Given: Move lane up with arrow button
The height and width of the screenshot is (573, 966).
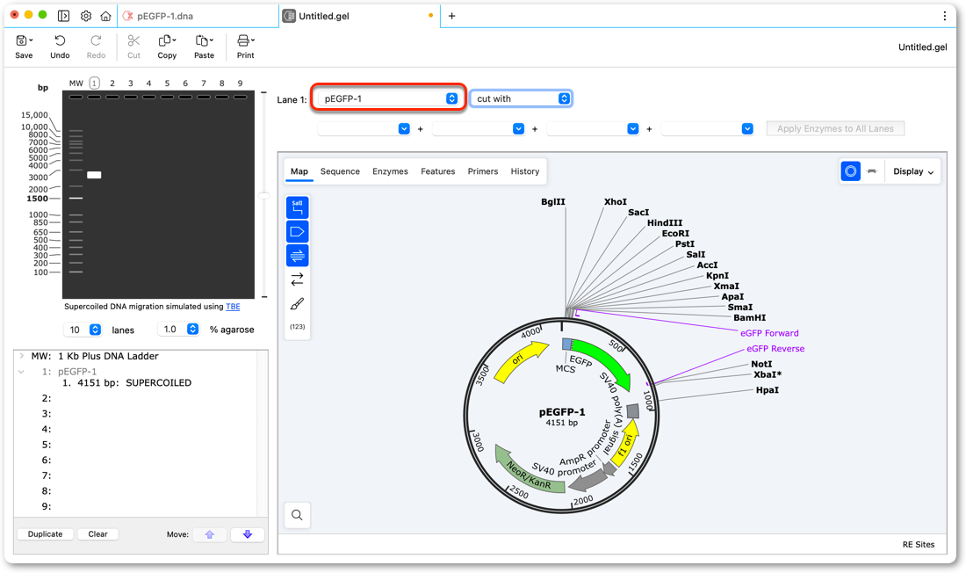Looking at the screenshot, I should [x=210, y=534].
